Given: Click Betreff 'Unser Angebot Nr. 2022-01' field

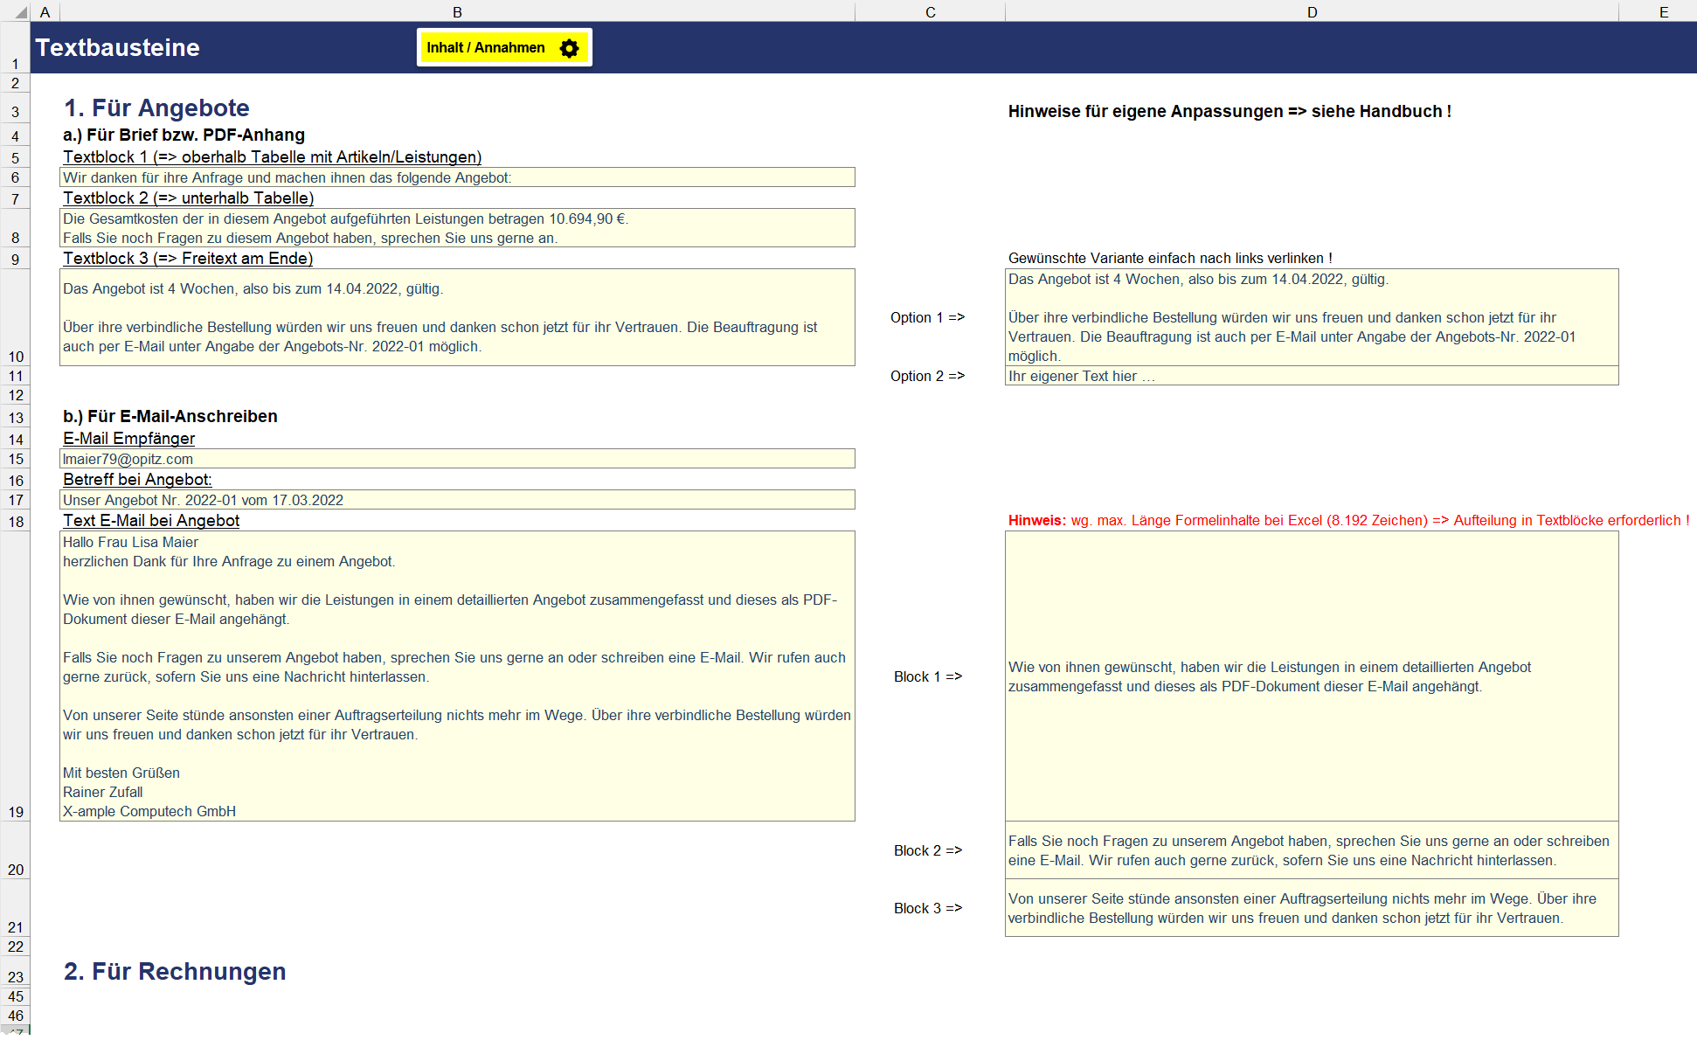Looking at the screenshot, I should tap(457, 500).
